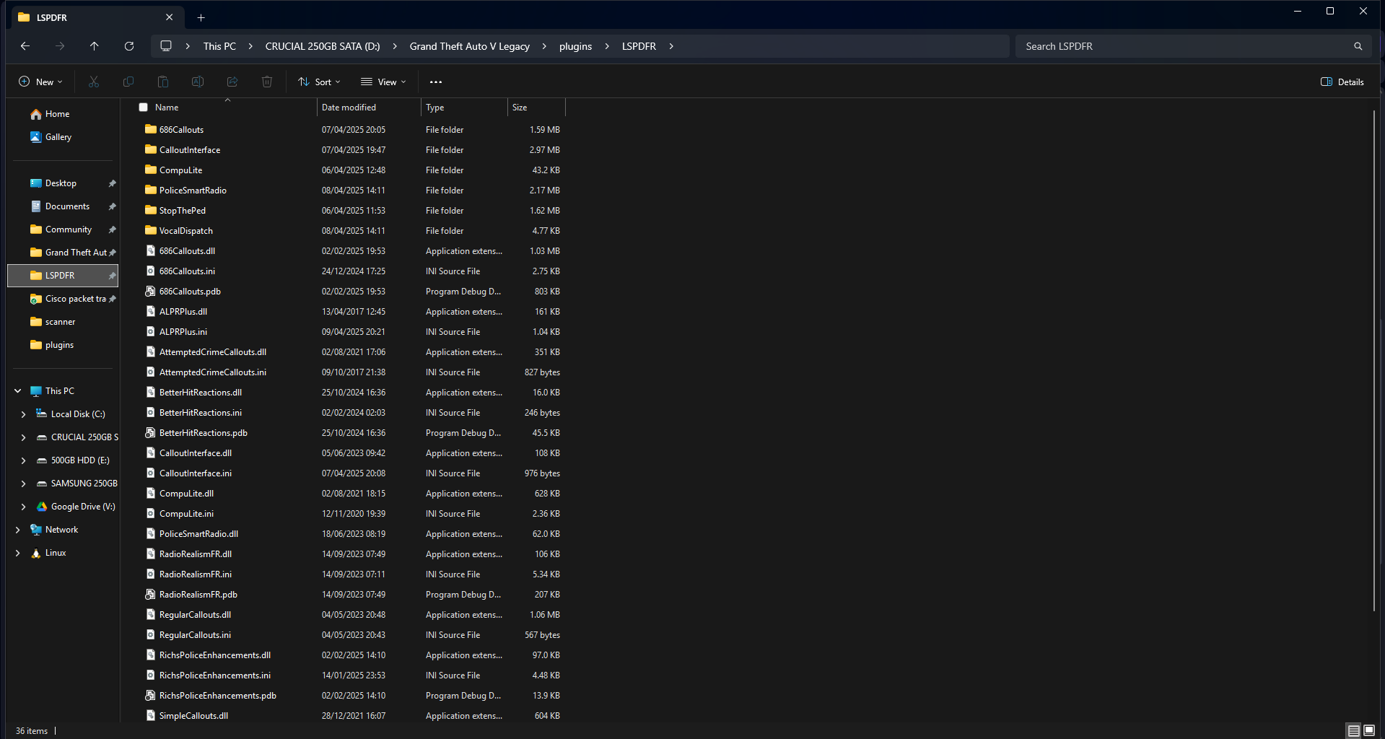Navigate to plugins breadcrumb

tap(575, 46)
